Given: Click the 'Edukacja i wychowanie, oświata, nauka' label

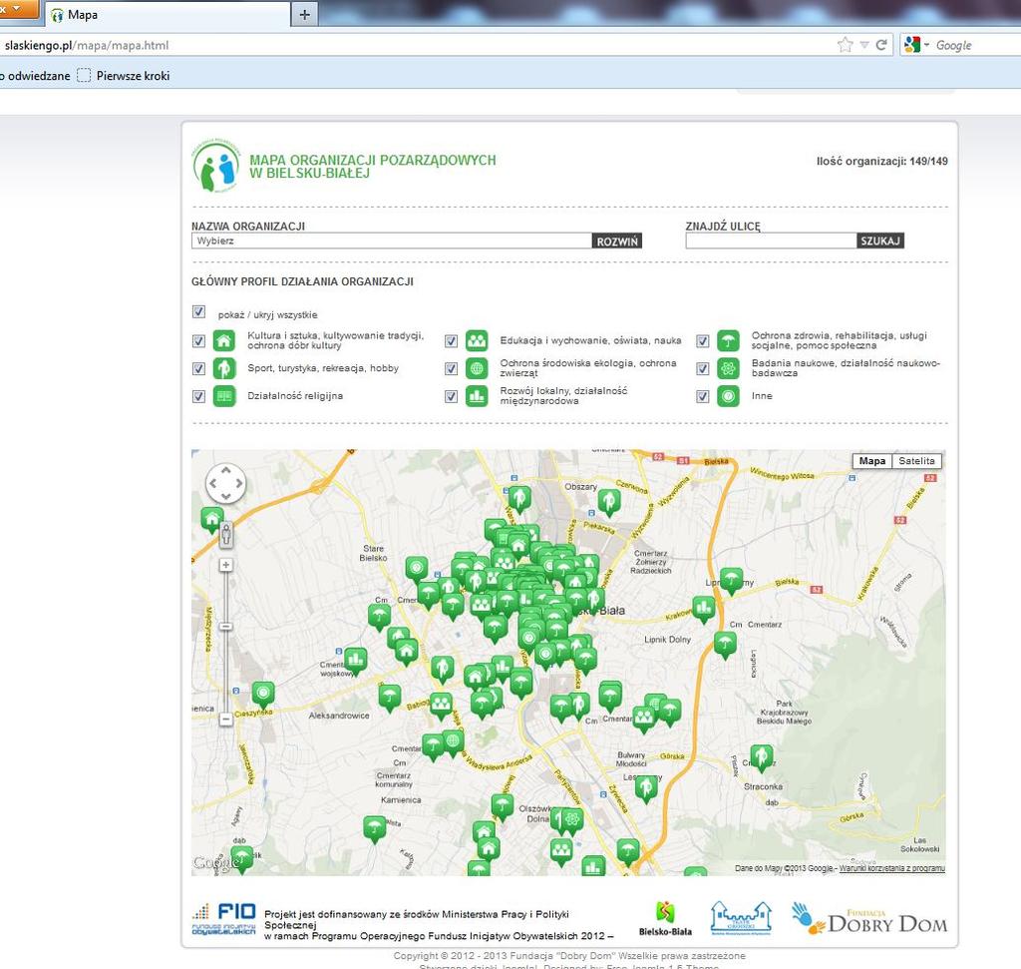Looking at the screenshot, I should 590,341.
